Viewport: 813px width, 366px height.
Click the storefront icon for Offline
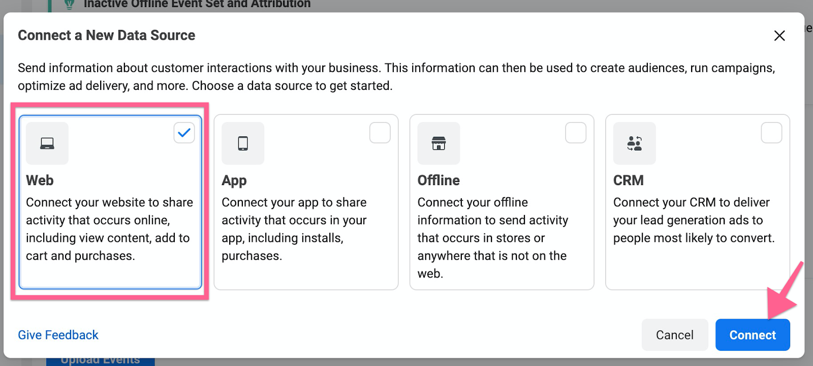(439, 143)
